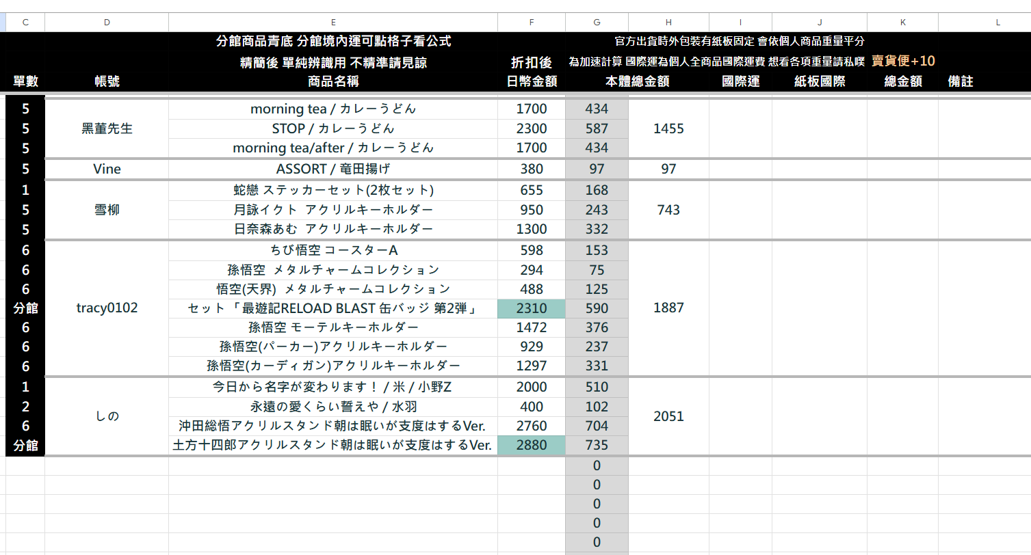This screenshot has width=1031, height=555.
Task: Click the 總金額 header cell
Action: click(x=902, y=81)
